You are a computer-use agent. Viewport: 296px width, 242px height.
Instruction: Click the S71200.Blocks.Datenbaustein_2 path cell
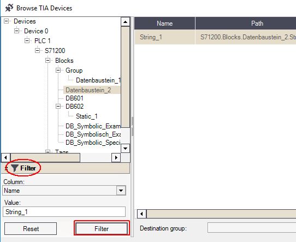tap(246, 37)
